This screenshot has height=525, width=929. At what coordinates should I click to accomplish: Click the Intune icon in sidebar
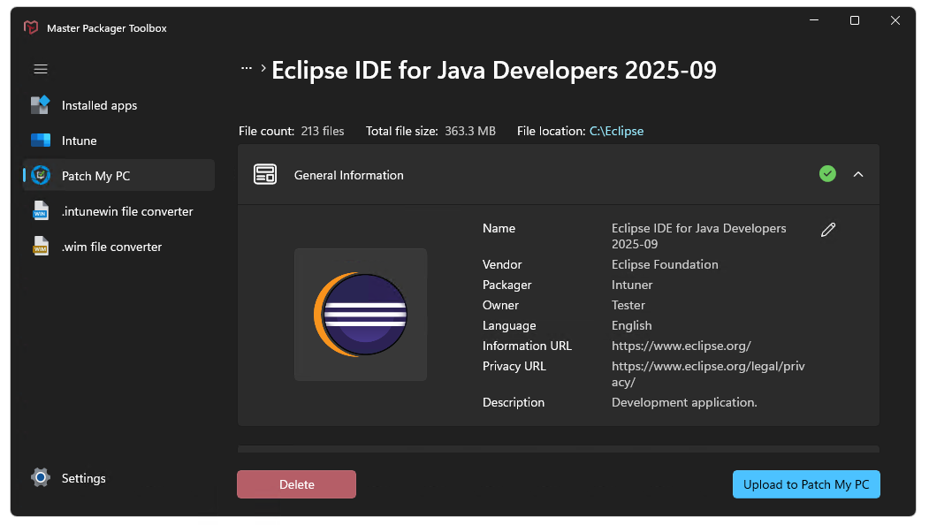[x=41, y=141]
